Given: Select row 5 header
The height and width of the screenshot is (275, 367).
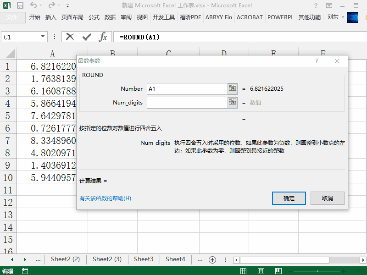Looking at the screenshot, I should click(8, 115).
